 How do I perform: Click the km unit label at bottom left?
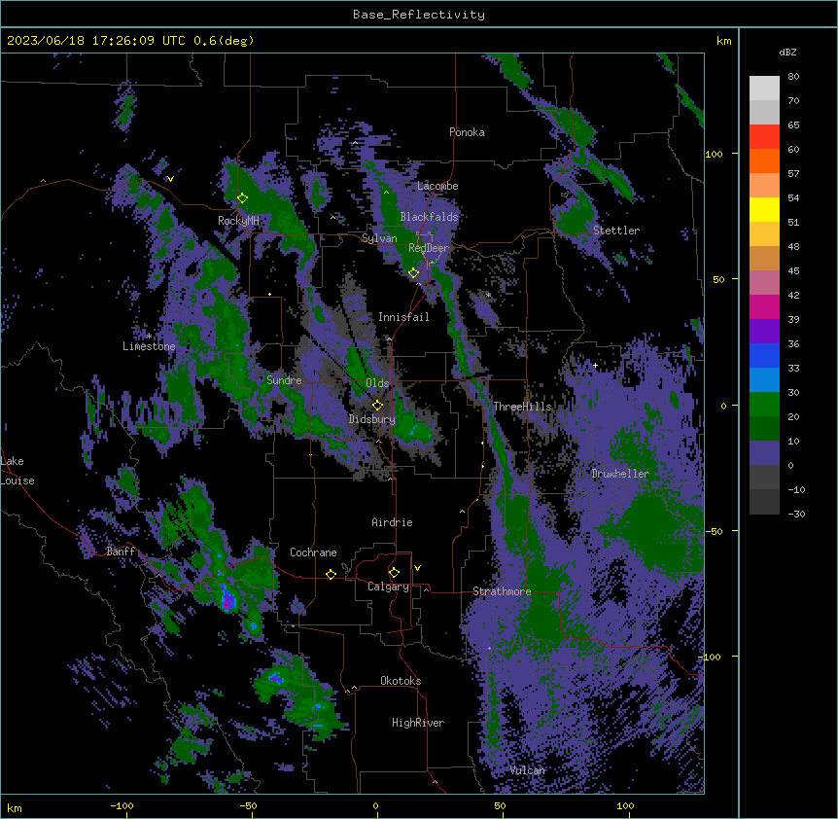pos(15,807)
